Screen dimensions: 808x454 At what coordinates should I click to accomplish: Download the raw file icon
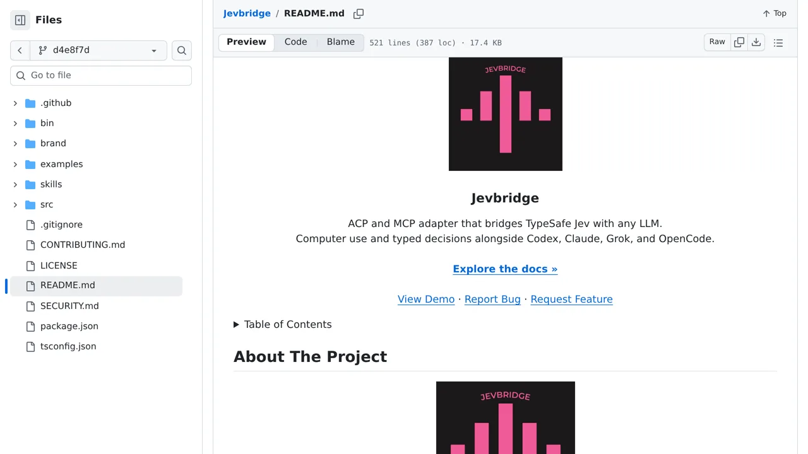[756, 42]
